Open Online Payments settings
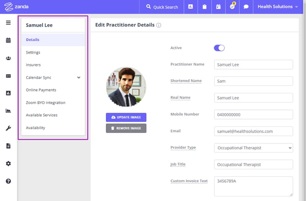Screen dimensions: 306x201 click(41, 90)
